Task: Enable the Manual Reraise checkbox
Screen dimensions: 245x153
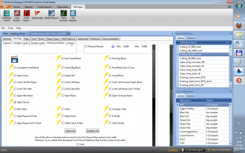Action: coord(86,46)
